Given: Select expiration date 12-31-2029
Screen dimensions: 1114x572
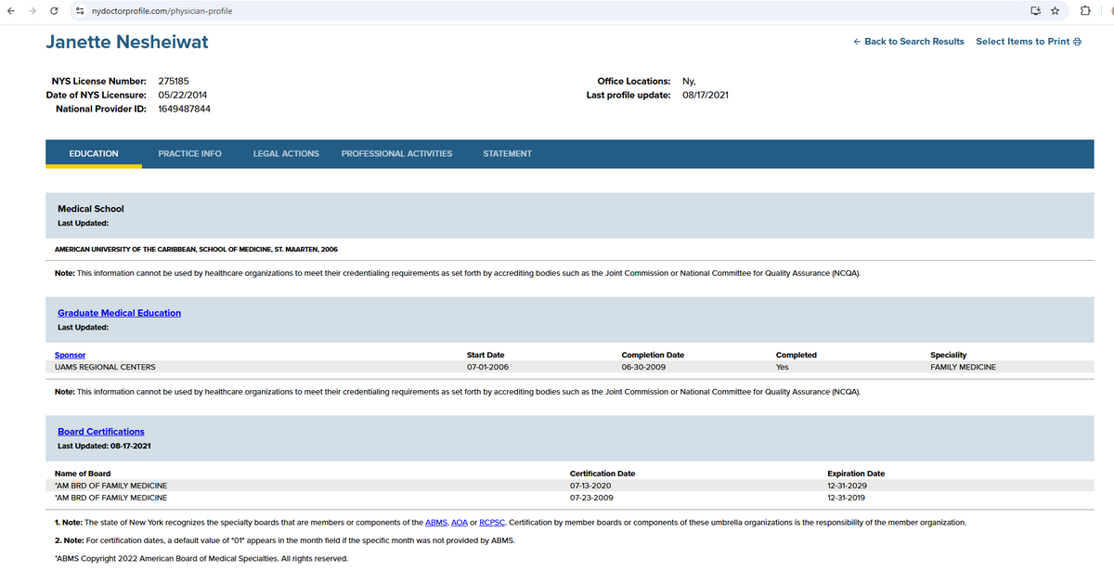Looking at the screenshot, I should [847, 486].
